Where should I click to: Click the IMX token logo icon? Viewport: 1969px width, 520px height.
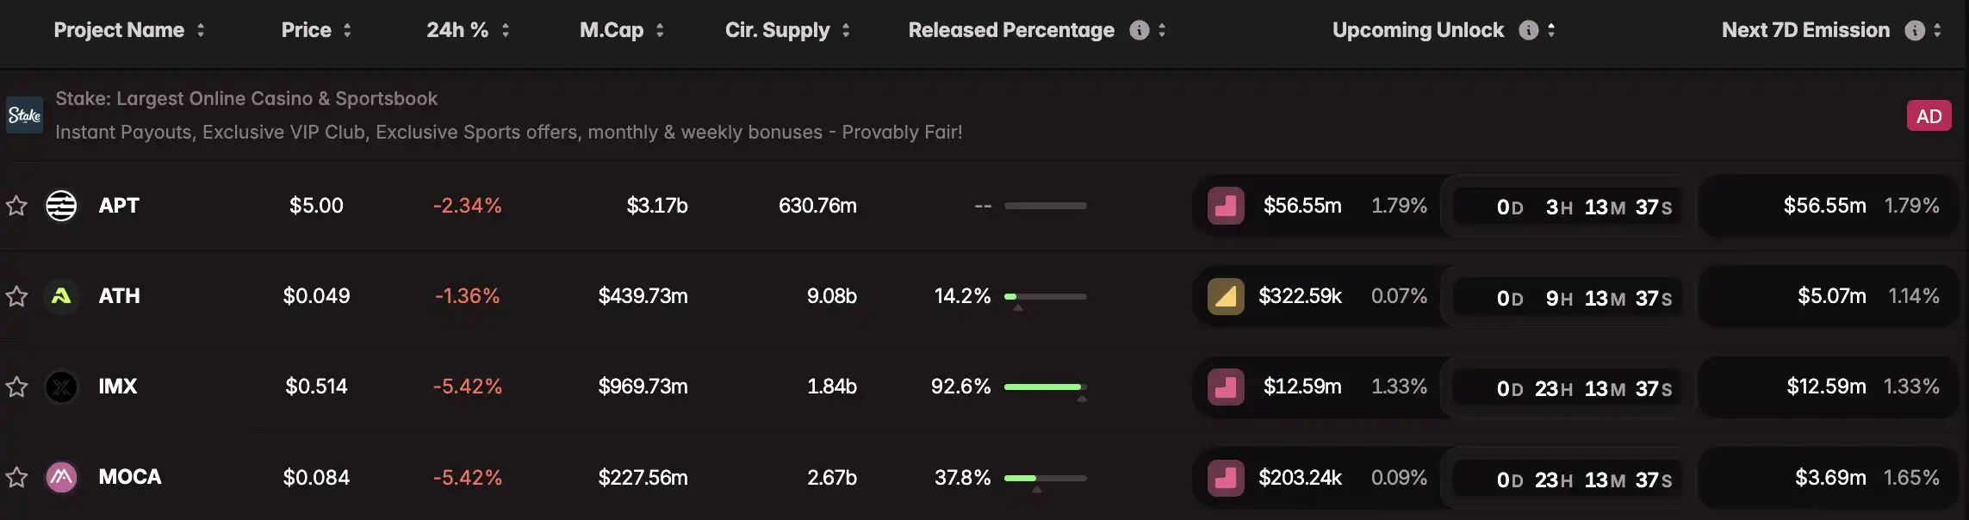pos(61,387)
